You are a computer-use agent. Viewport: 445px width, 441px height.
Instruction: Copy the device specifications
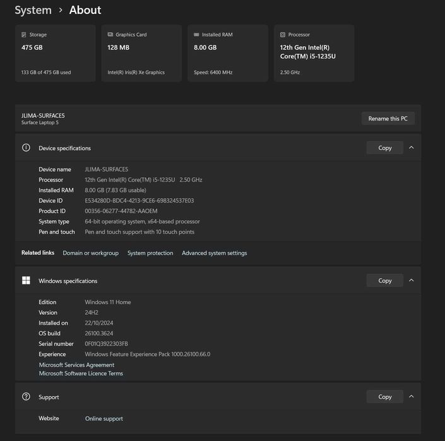tap(385, 148)
